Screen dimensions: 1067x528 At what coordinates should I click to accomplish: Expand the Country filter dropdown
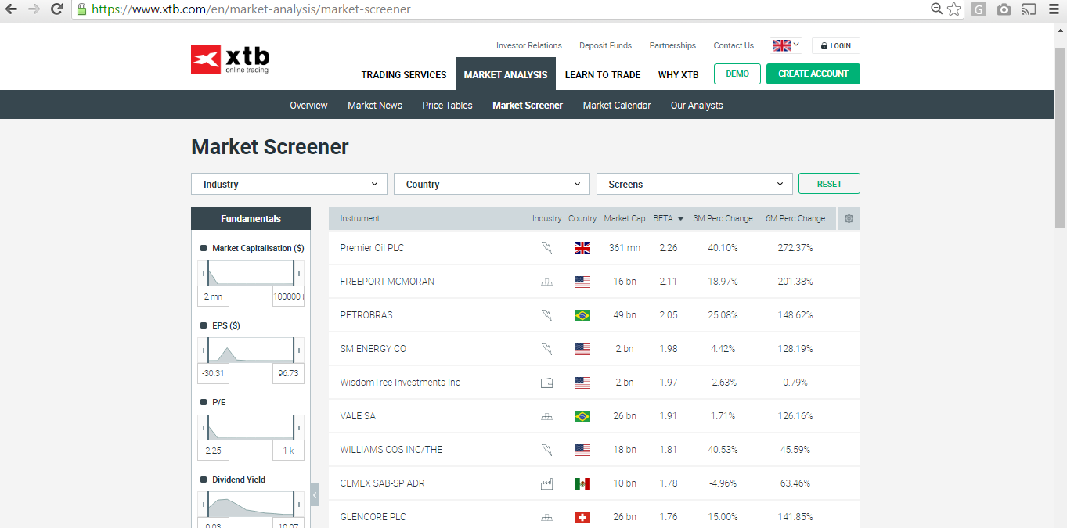coord(491,184)
